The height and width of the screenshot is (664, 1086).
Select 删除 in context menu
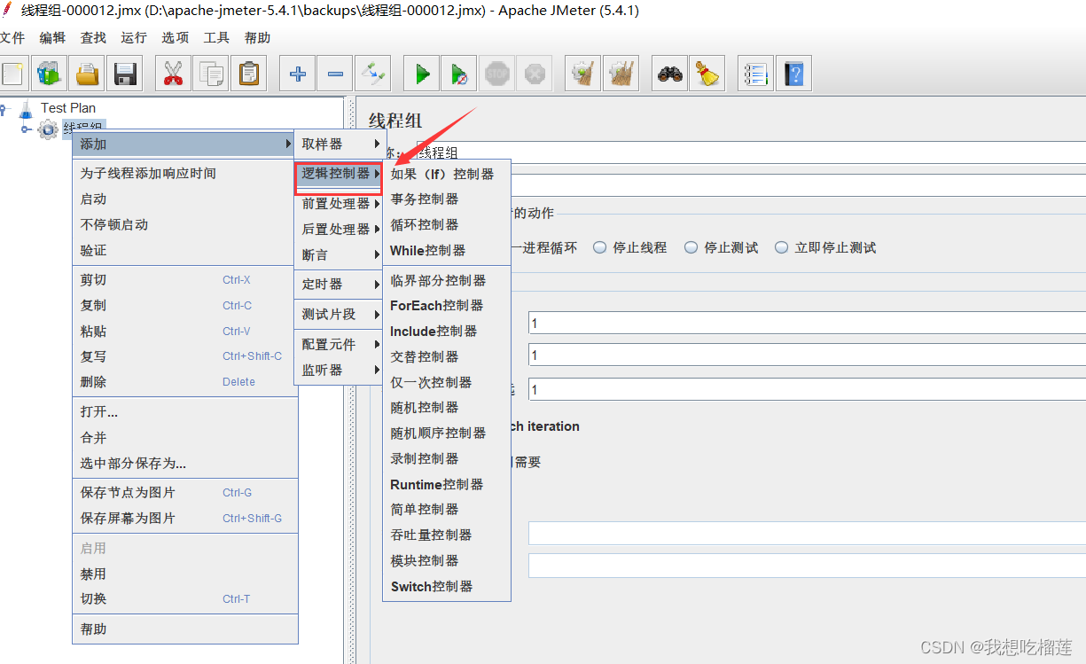(x=184, y=382)
